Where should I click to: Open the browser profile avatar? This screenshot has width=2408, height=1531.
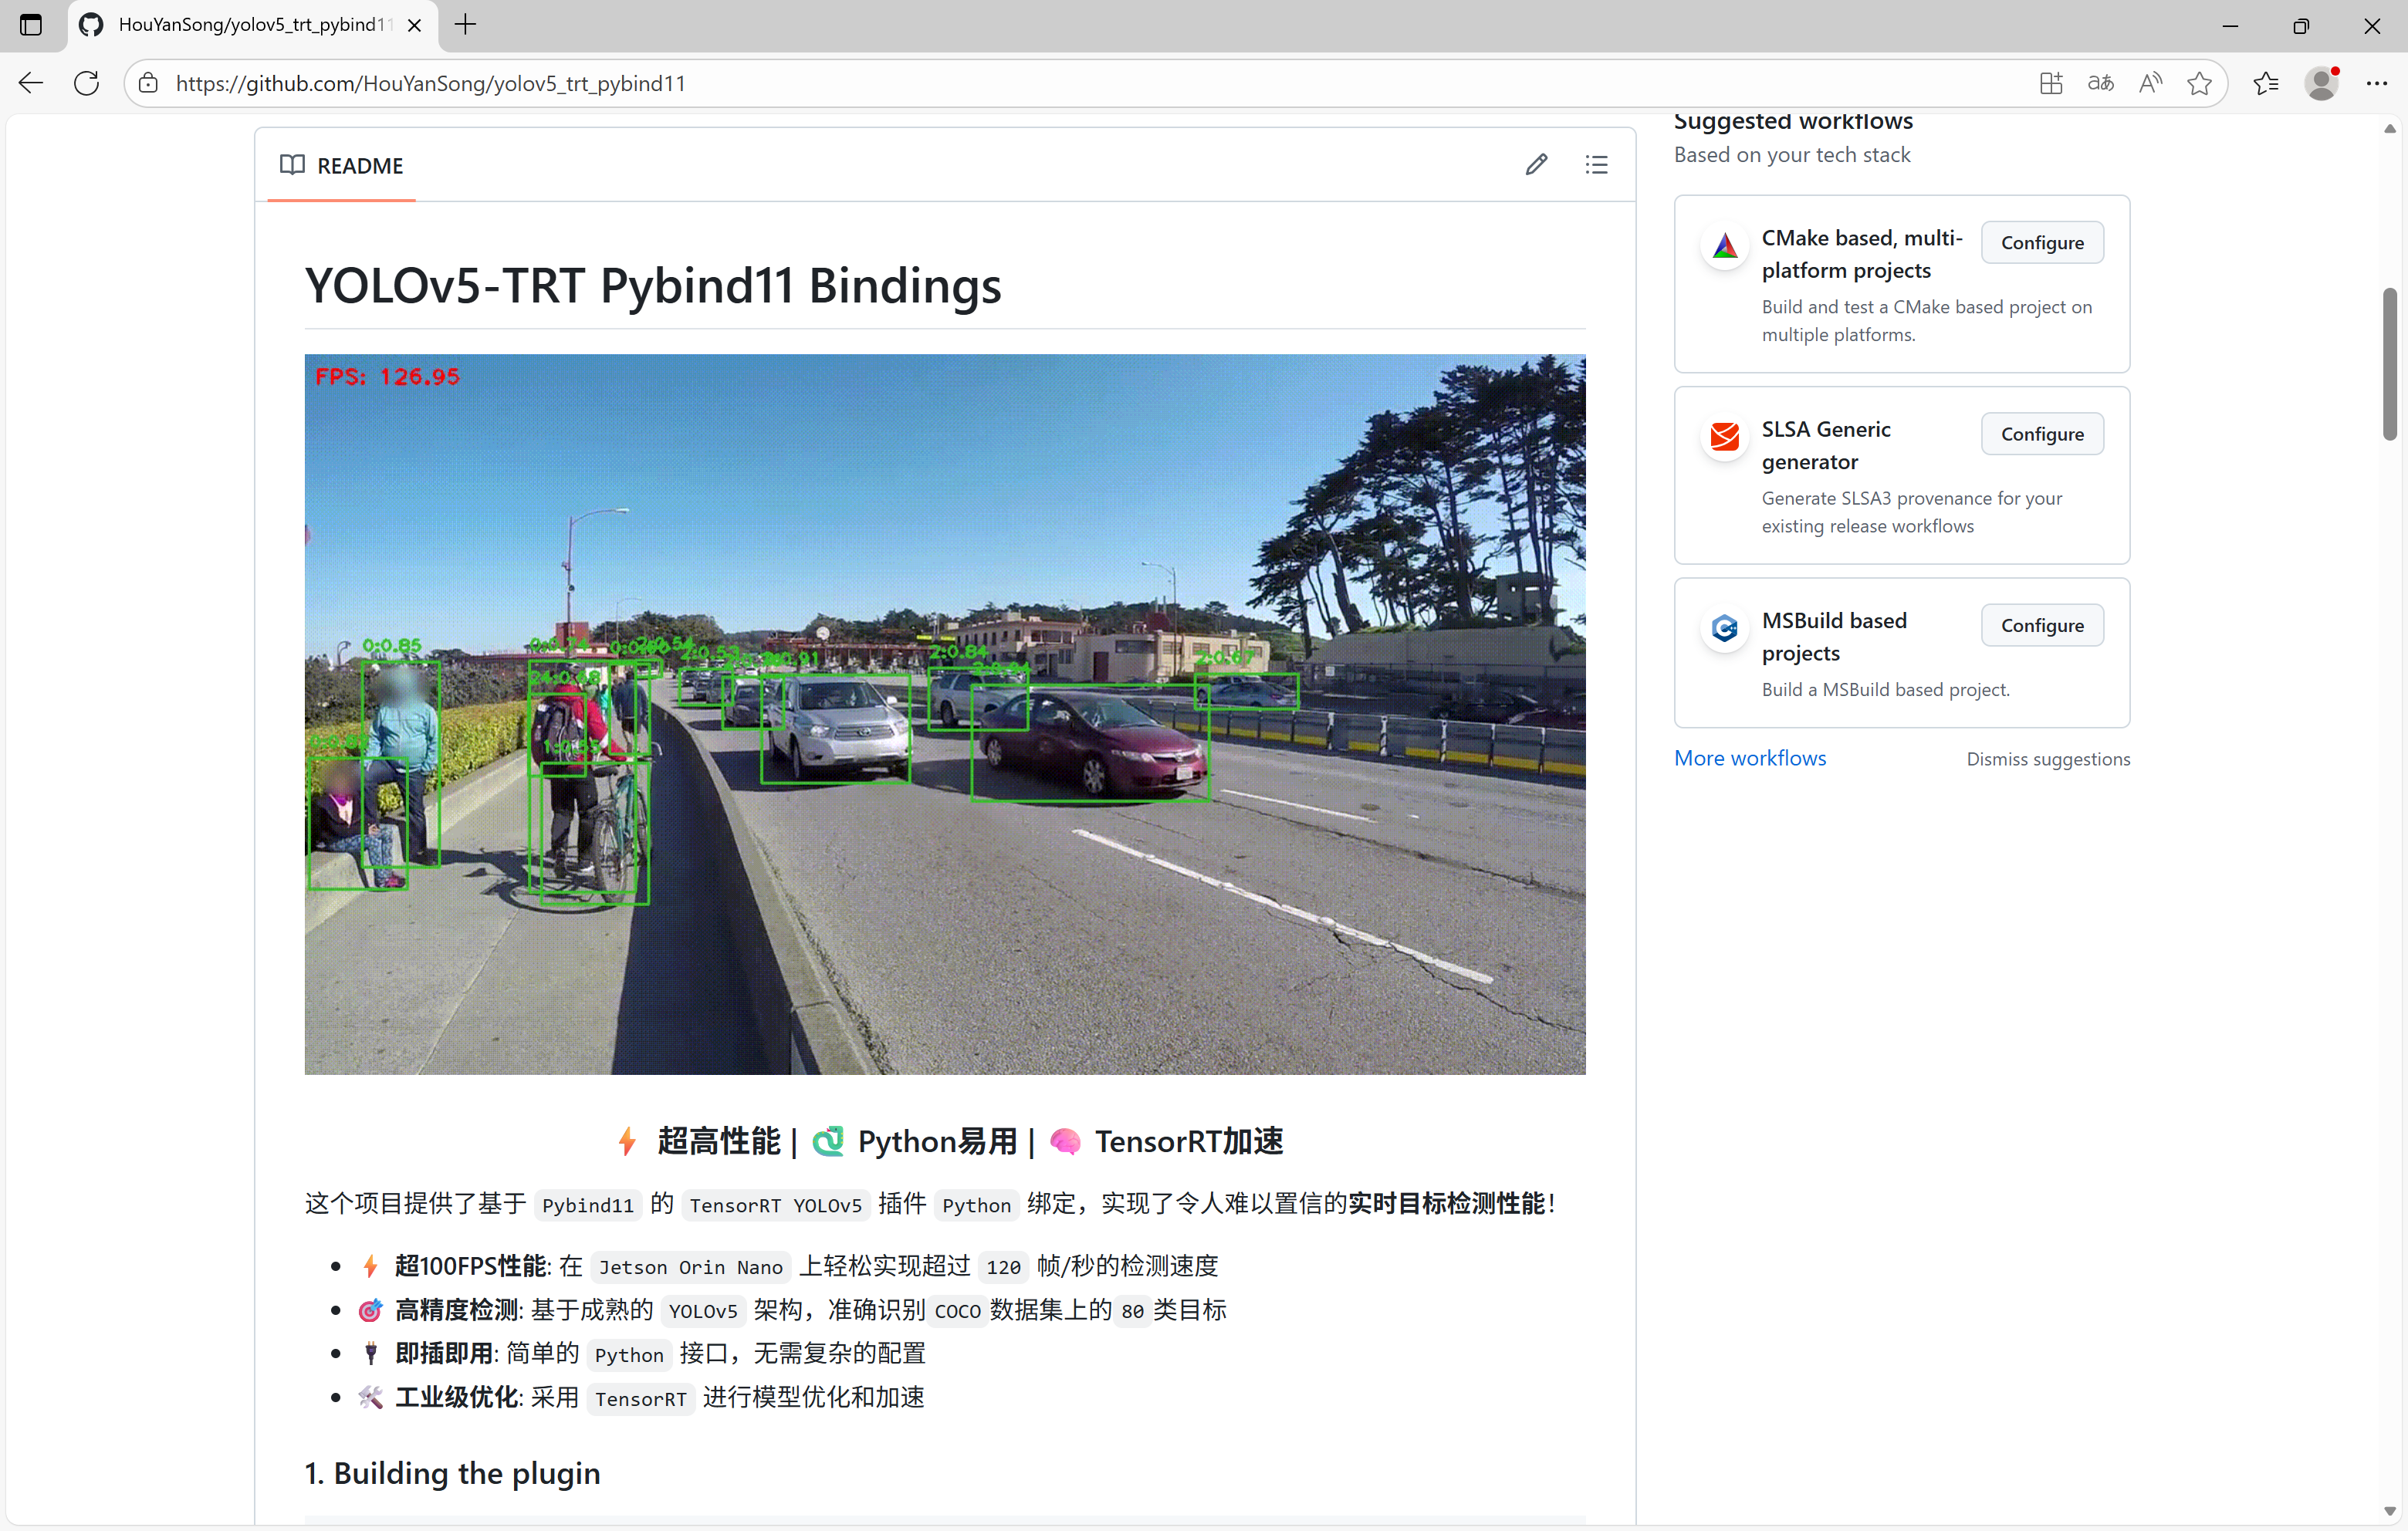tap(2321, 83)
